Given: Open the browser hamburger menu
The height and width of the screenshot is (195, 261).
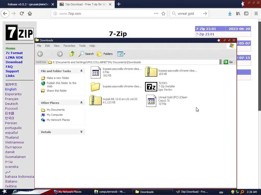Looking at the screenshot, I should (256, 13).
